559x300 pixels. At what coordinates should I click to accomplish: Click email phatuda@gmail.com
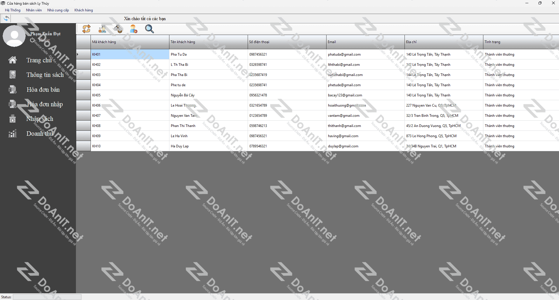(365, 54)
